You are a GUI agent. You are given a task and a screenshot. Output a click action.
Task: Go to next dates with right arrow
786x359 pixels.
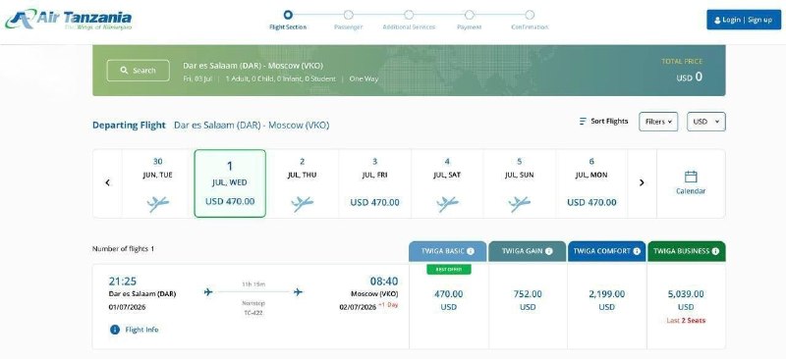pyautogui.click(x=642, y=182)
